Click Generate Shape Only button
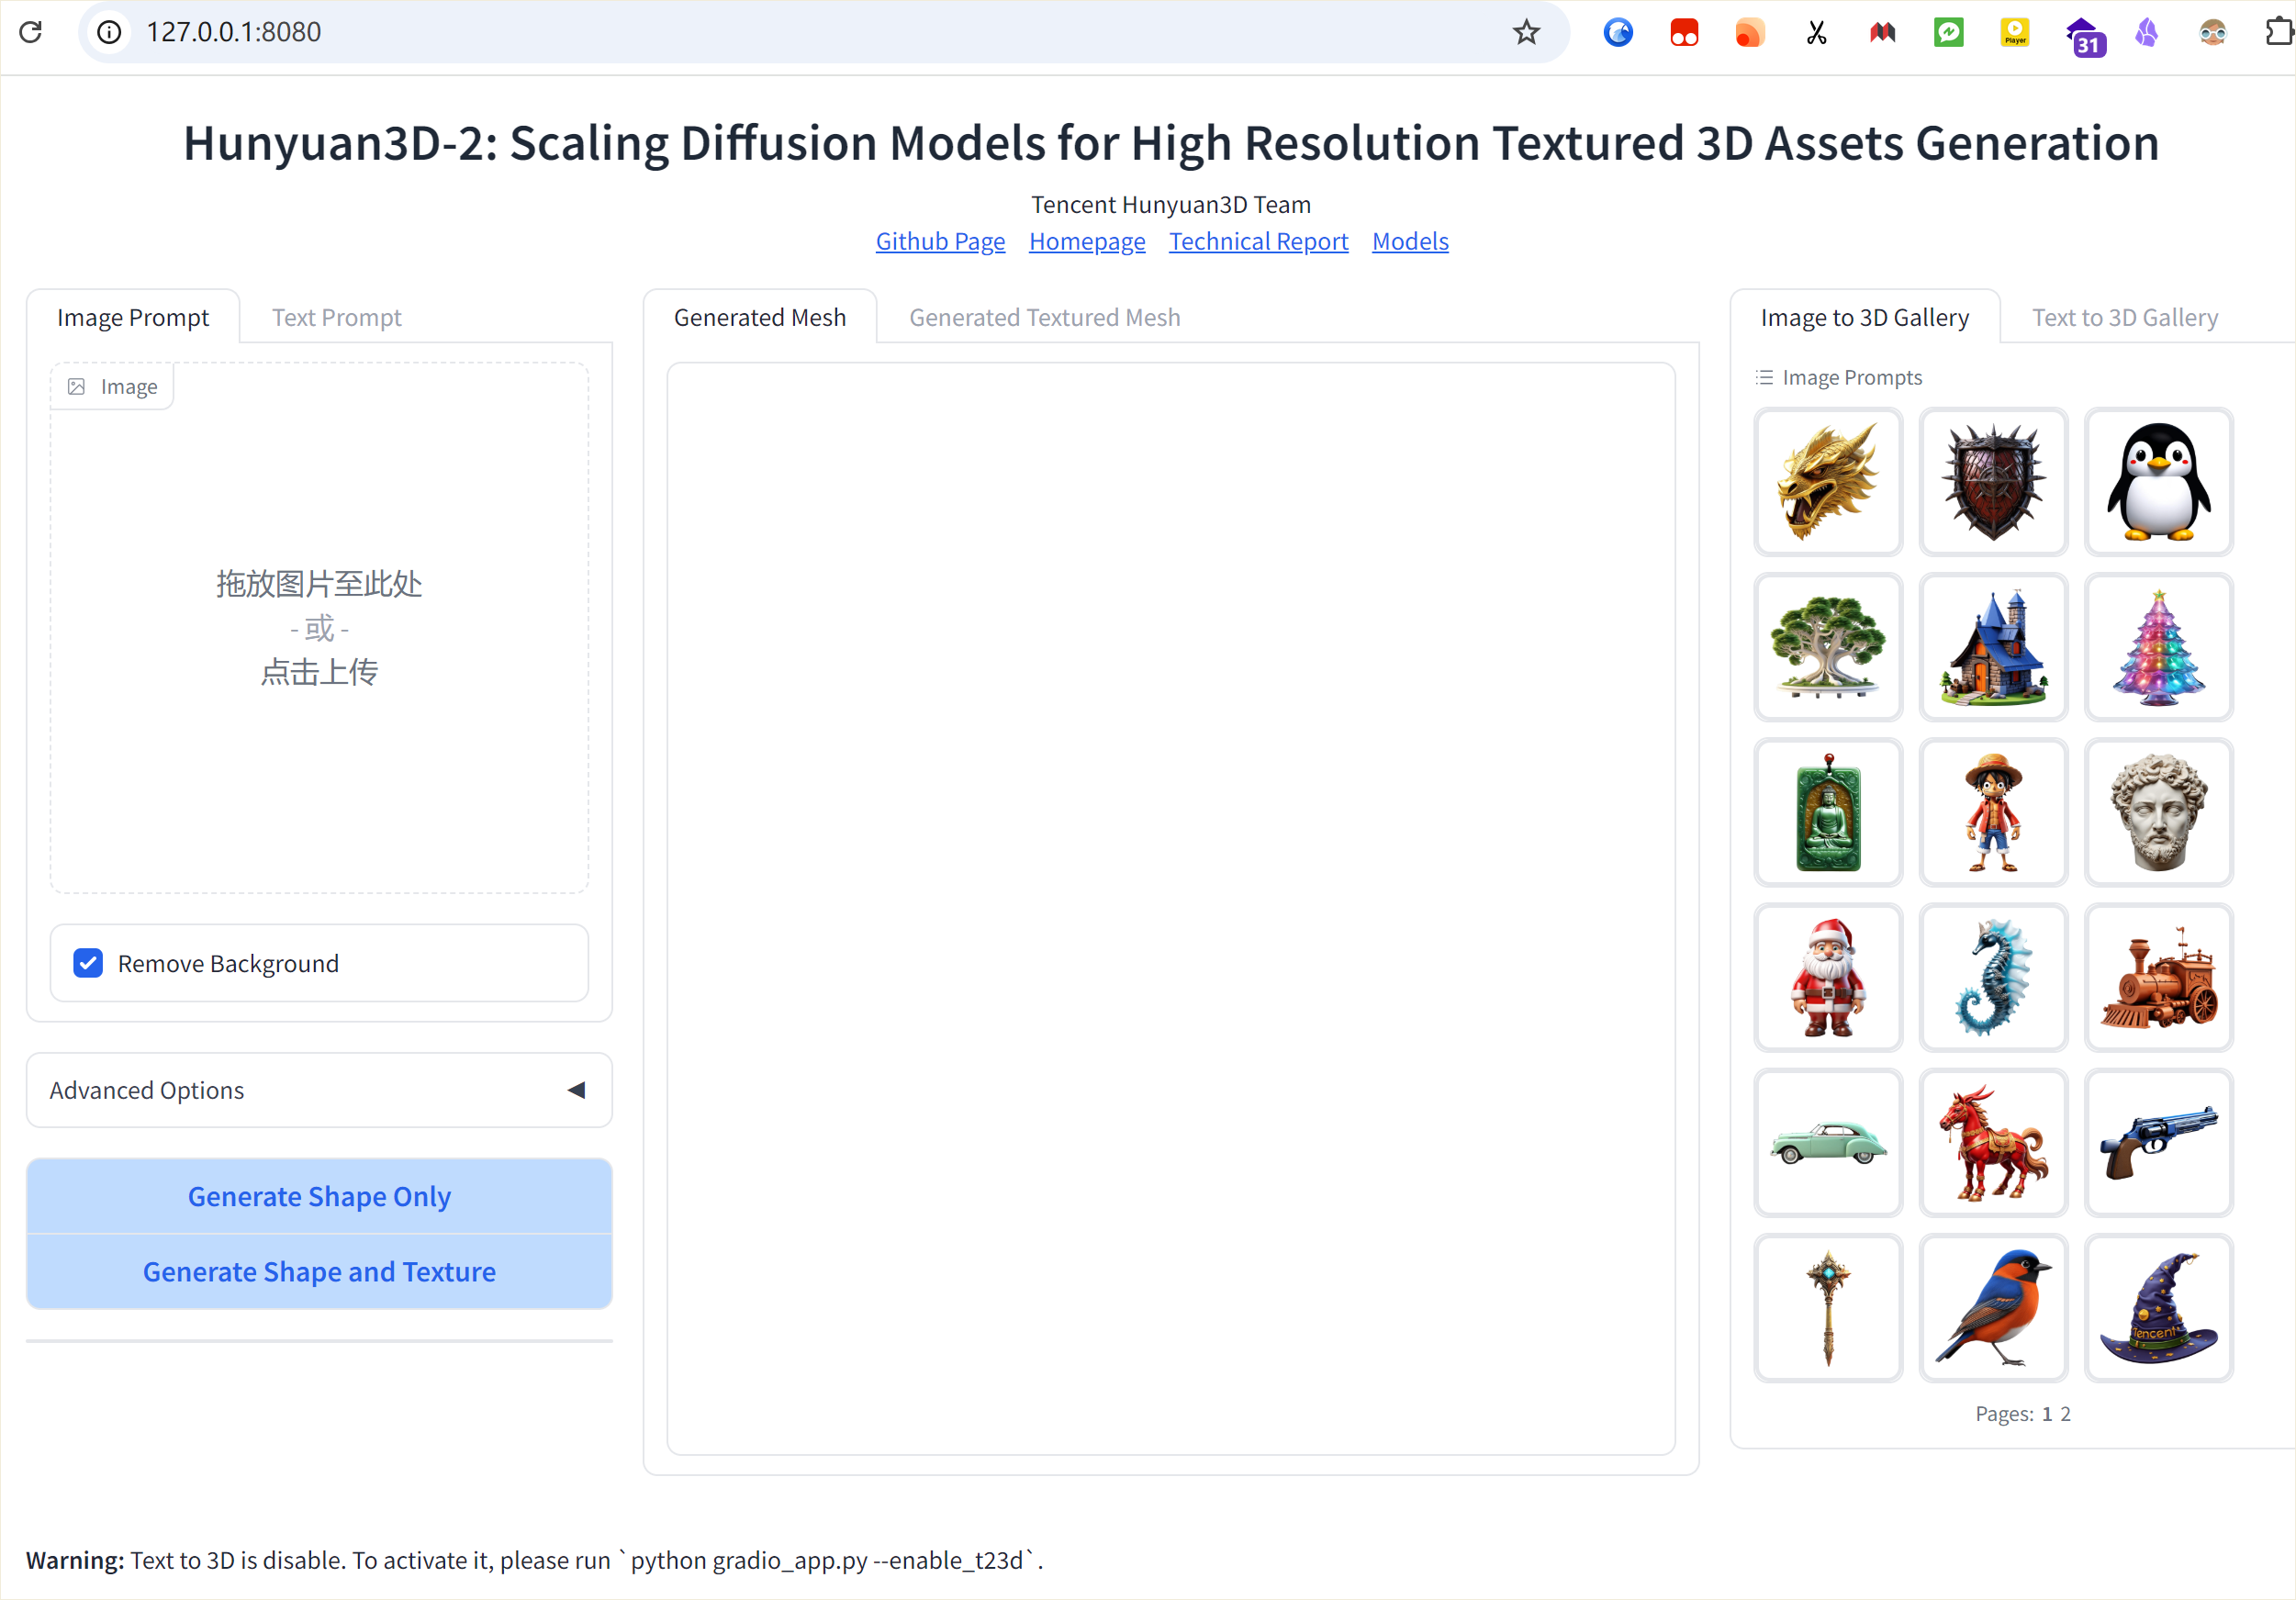The image size is (2296, 1600). tap(319, 1196)
